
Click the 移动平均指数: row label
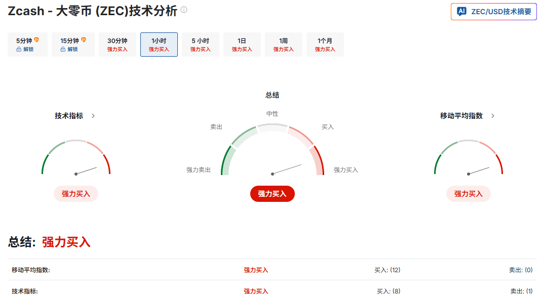[31, 270]
